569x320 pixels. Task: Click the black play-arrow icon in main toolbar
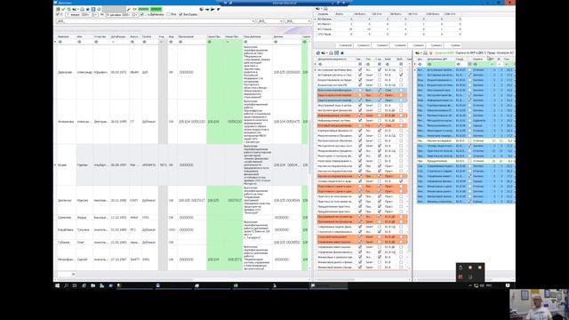point(212,9)
